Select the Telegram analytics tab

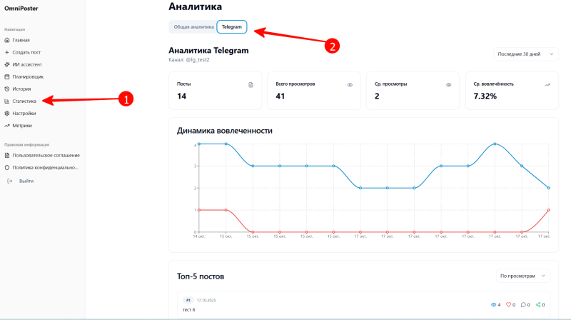pos(232,27)
